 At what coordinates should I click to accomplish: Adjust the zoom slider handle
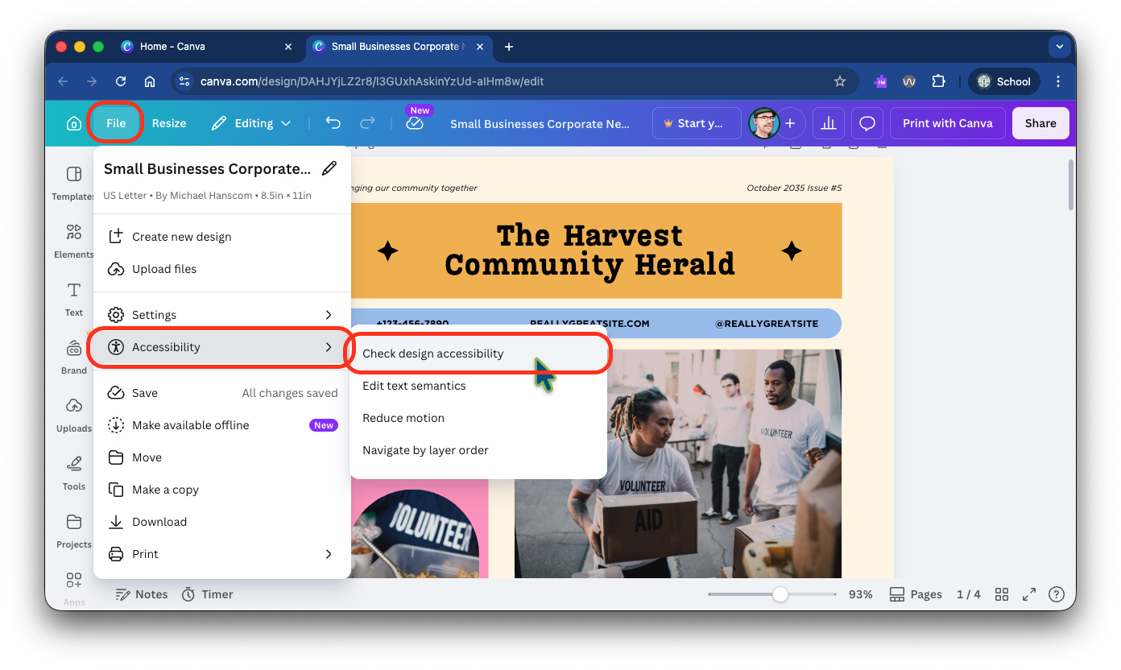click(780, 594)
